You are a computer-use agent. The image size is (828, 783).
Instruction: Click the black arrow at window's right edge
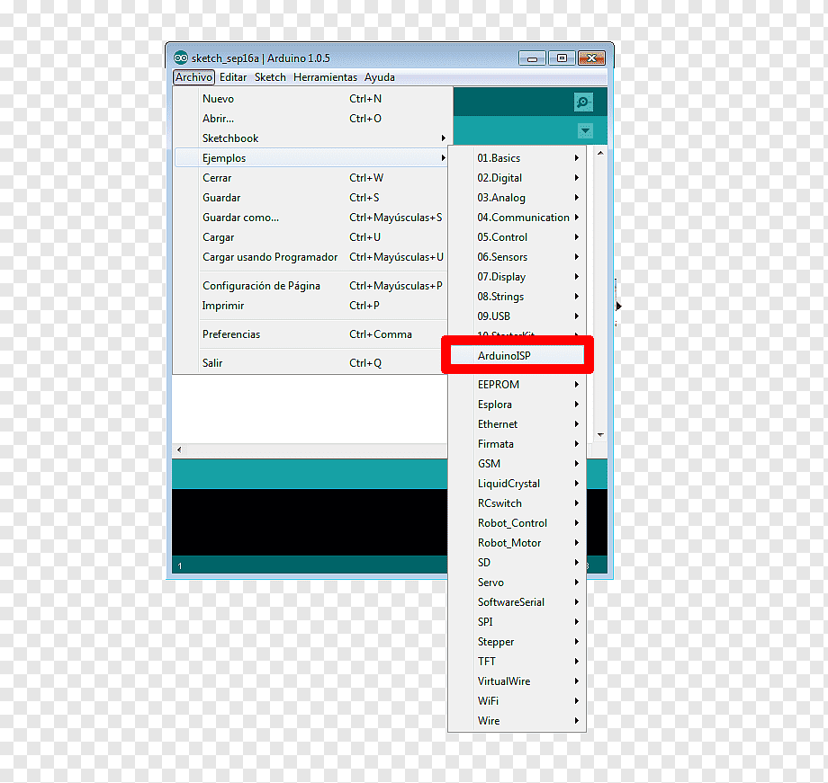coord(617,306)
